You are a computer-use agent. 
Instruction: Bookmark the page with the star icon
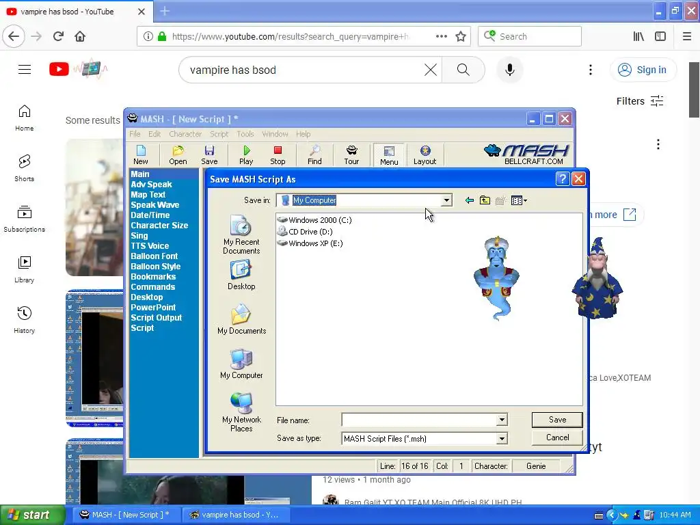coord(461,36)
